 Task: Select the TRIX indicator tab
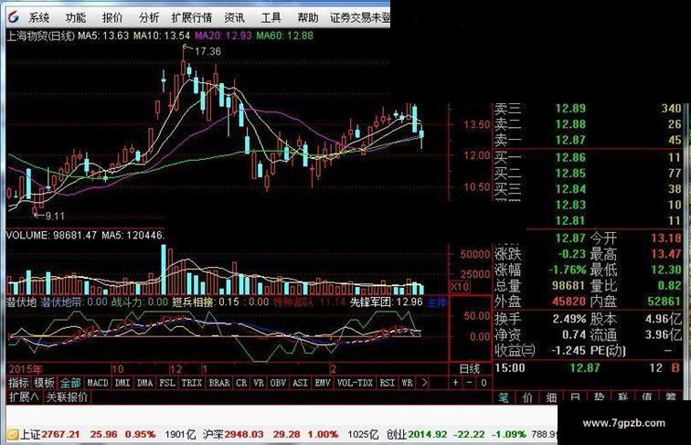(x=192, y=383)
